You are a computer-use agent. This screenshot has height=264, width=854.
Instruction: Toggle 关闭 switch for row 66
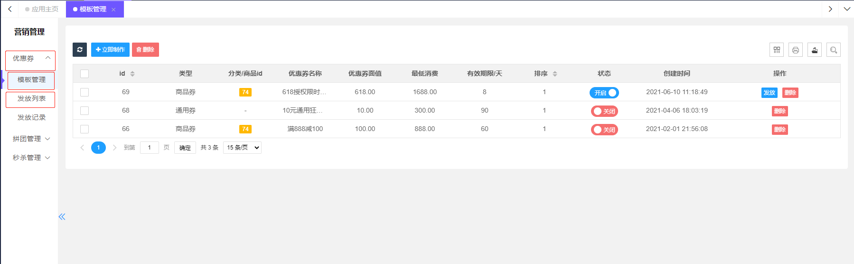coord(604,130)
